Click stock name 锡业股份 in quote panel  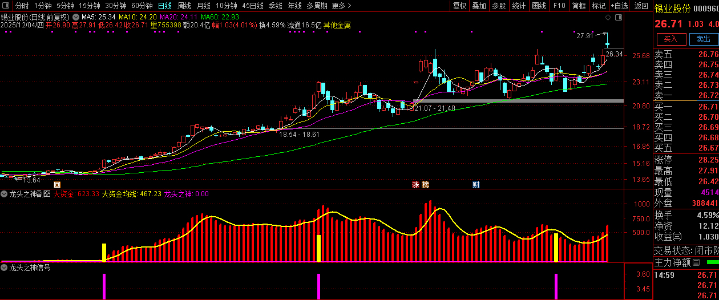pyautogui.click(x=672, y=9)
